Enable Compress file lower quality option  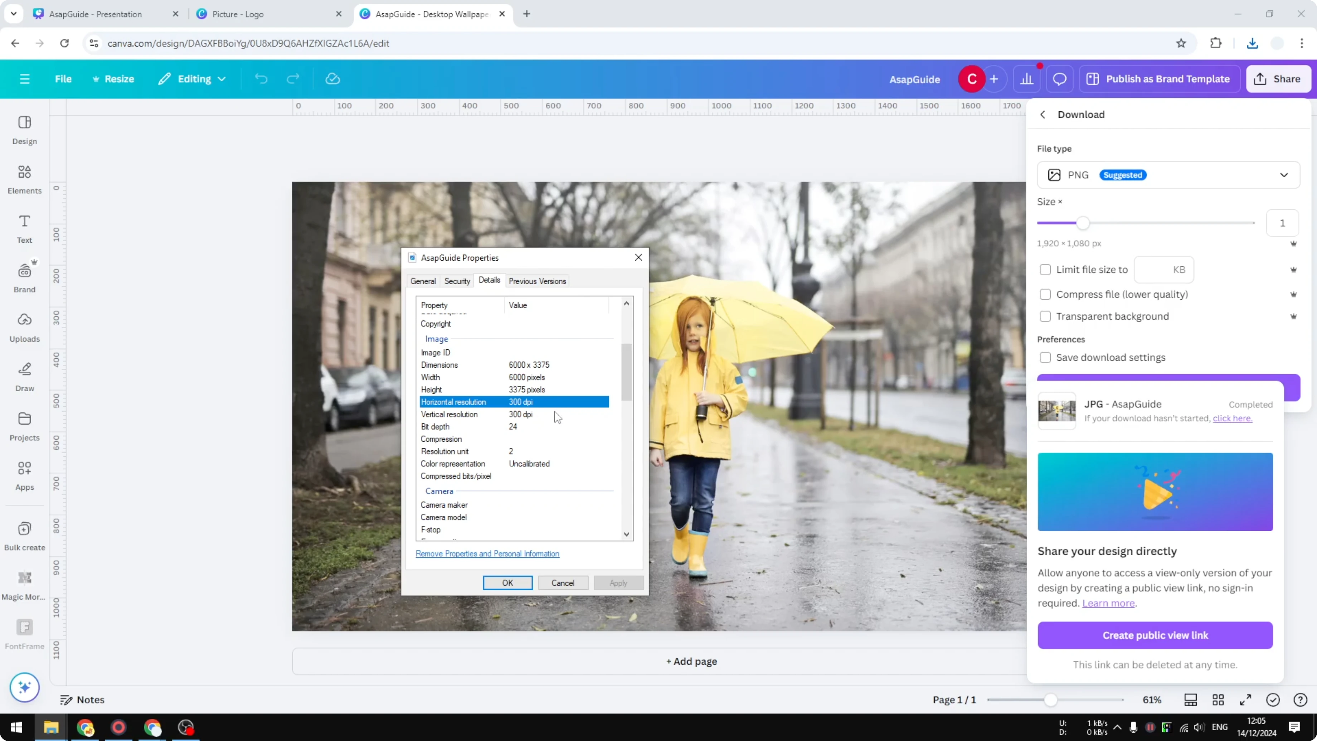[x=1045, y=294]
